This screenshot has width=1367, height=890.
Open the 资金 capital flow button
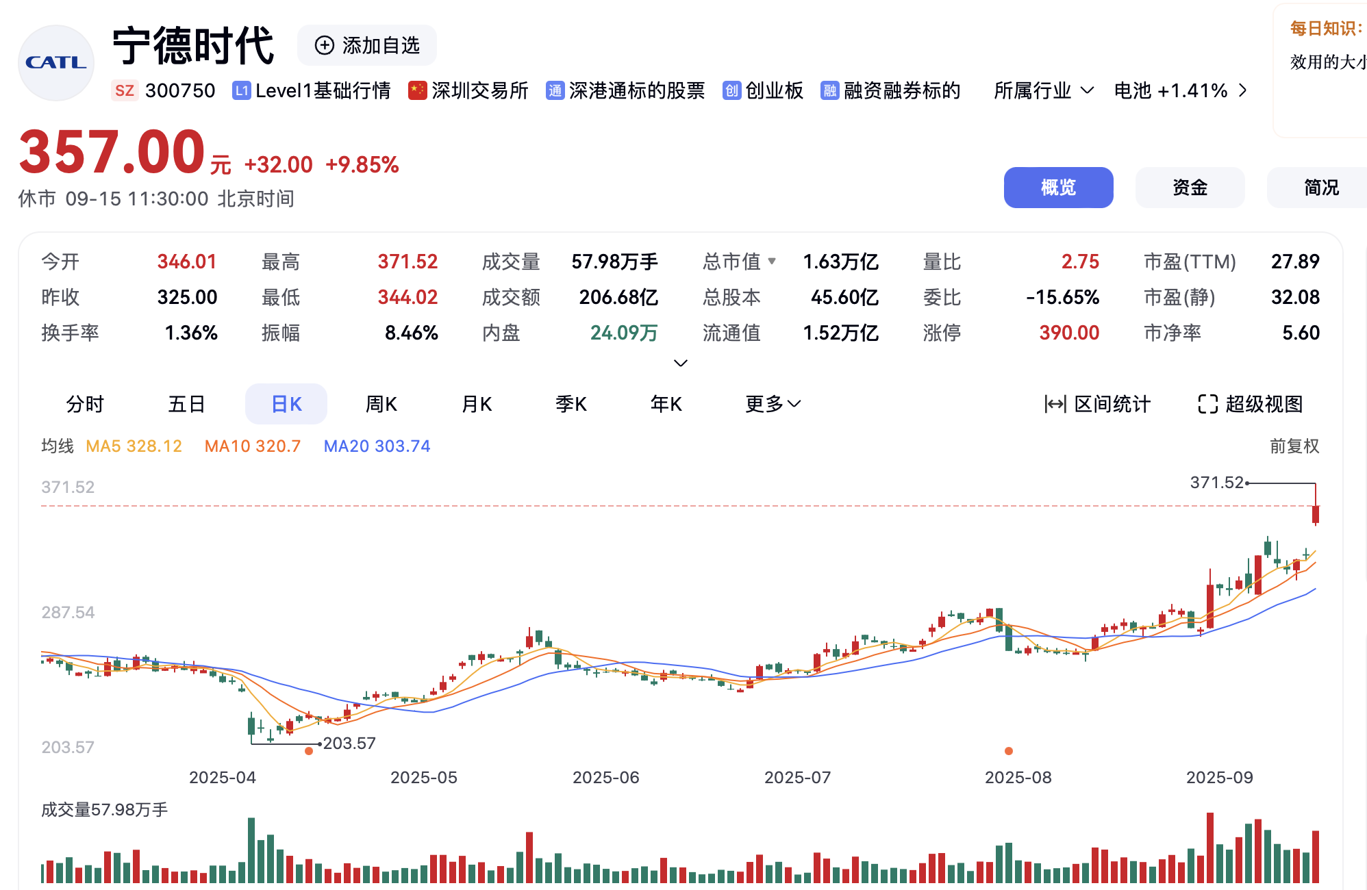(x=1190, y=188)
